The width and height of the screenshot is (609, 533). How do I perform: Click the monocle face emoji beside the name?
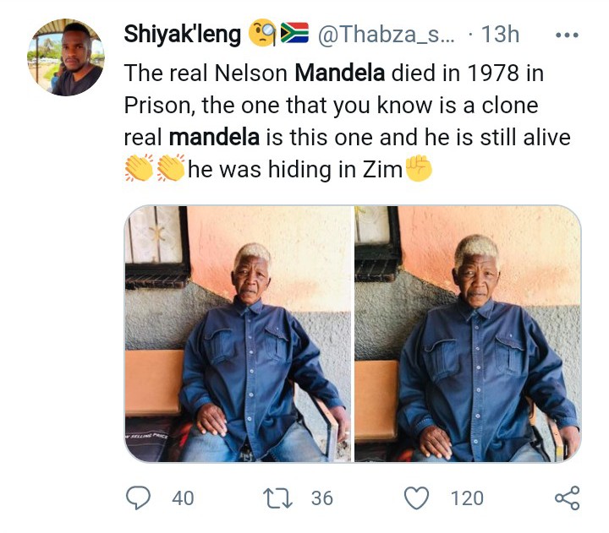pos(261,35)
